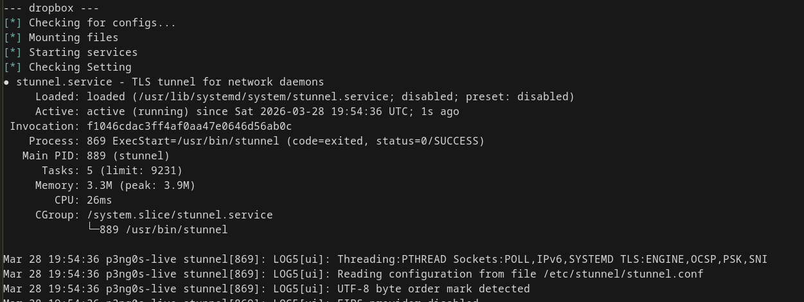The image size is (804, 302).
Task: Click the Invocation ID hash string
Action: [x=189, y=127]
